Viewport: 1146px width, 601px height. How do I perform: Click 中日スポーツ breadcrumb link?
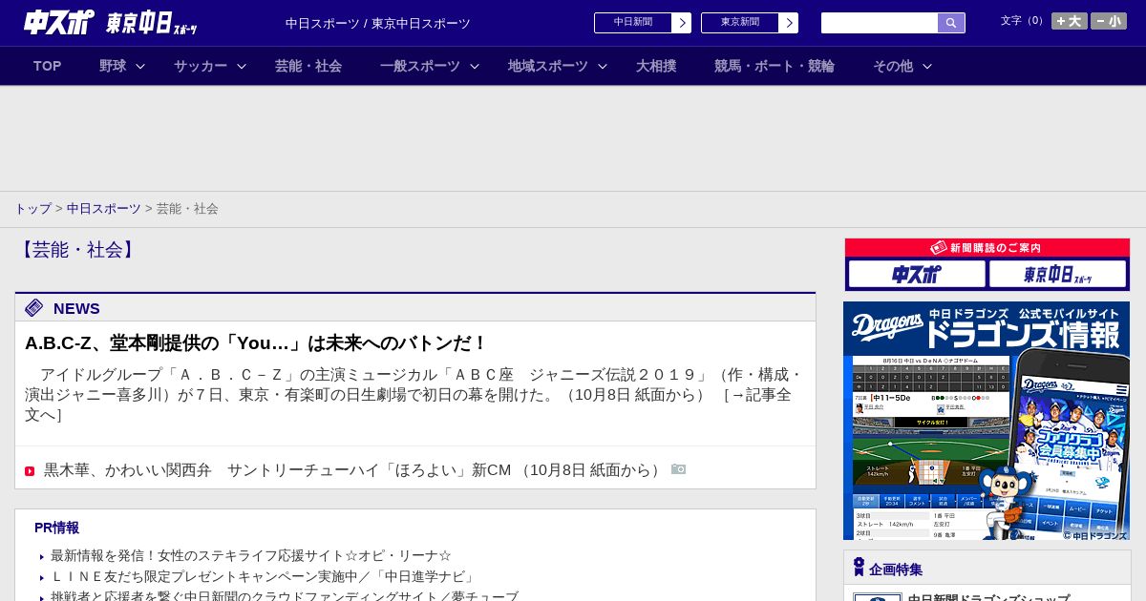coord(104,208)
